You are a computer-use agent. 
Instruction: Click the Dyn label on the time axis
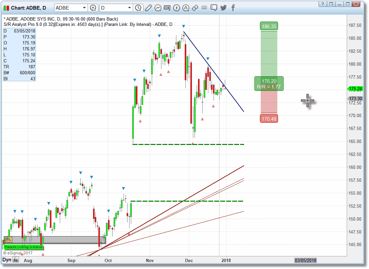point(7,260)
